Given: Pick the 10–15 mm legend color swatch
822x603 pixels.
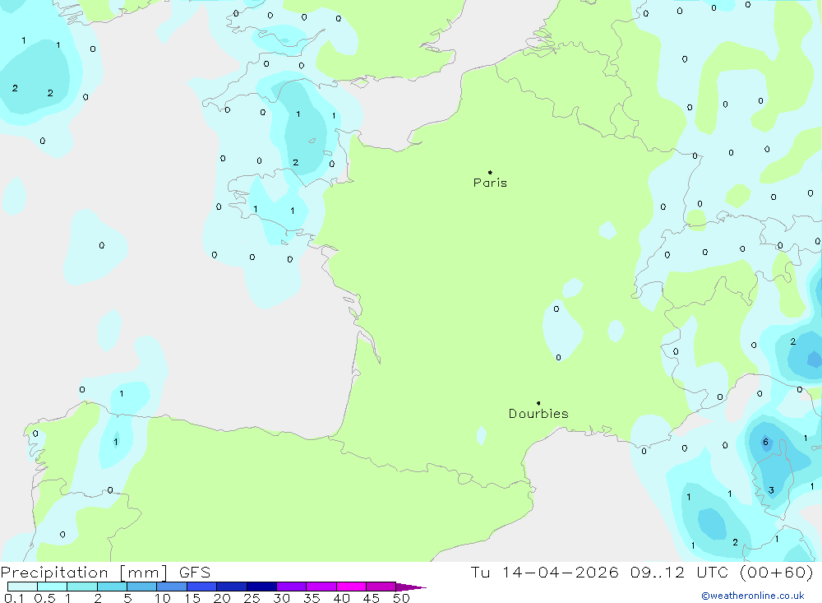Looking at the screenshot, I should [172, 587].
